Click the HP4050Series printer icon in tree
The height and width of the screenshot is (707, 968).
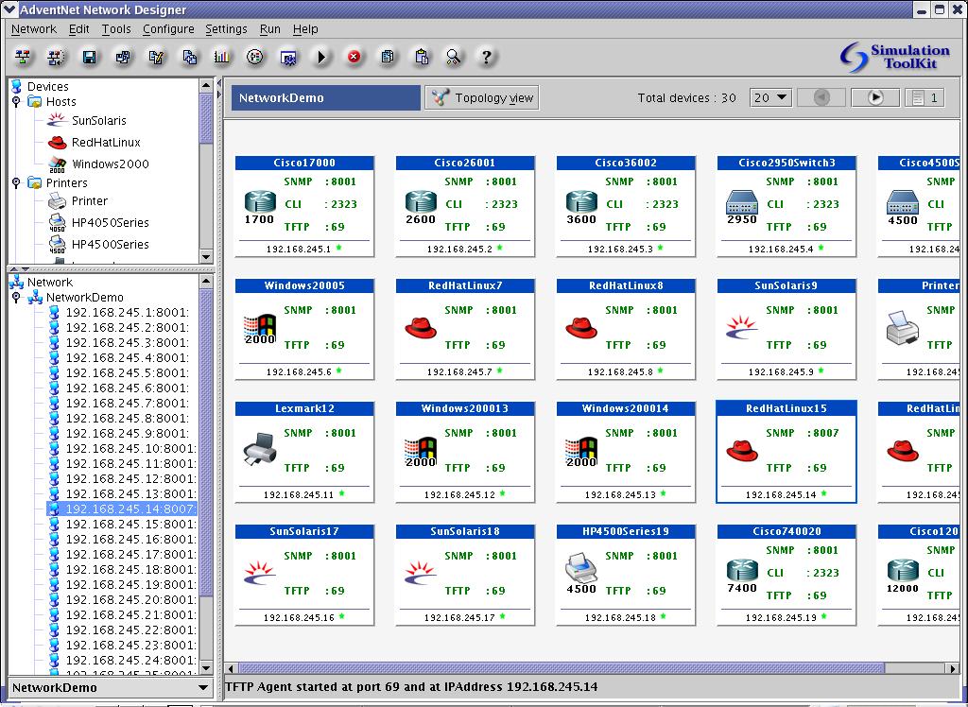pyautogui.click(x=58, y=222)
